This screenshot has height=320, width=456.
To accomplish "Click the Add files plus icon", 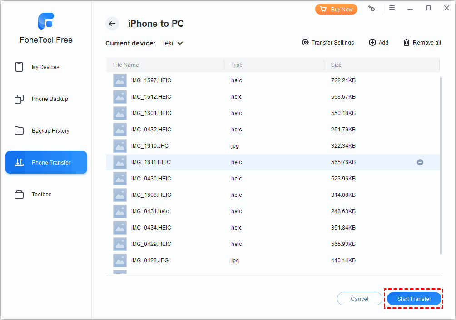I will [x=372, y=42].
